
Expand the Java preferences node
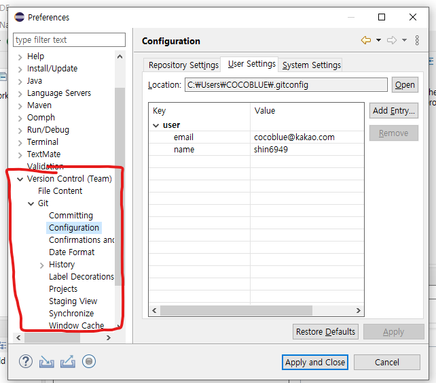[x=20, y=81]
